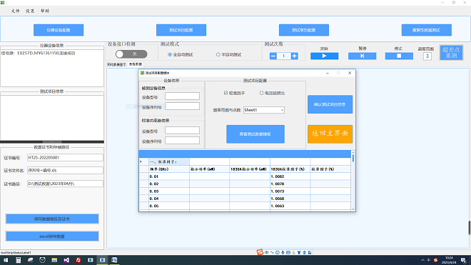Open Calculator from the taskbar
The image size is (471, 265).
click(19, 260)
